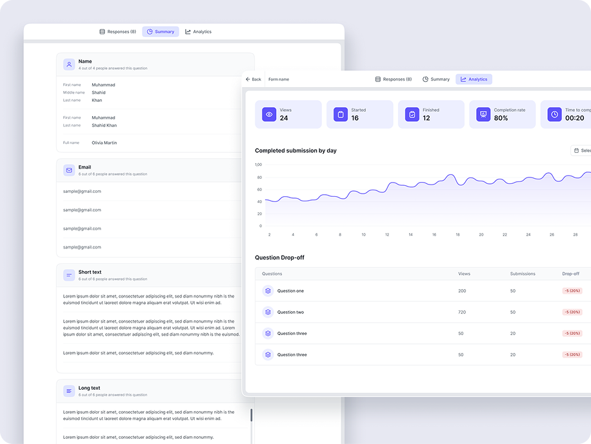Click the 00:20 time value
Image resolution: width=591 pixels, height=444 pixels.
[x=574, y=118]
